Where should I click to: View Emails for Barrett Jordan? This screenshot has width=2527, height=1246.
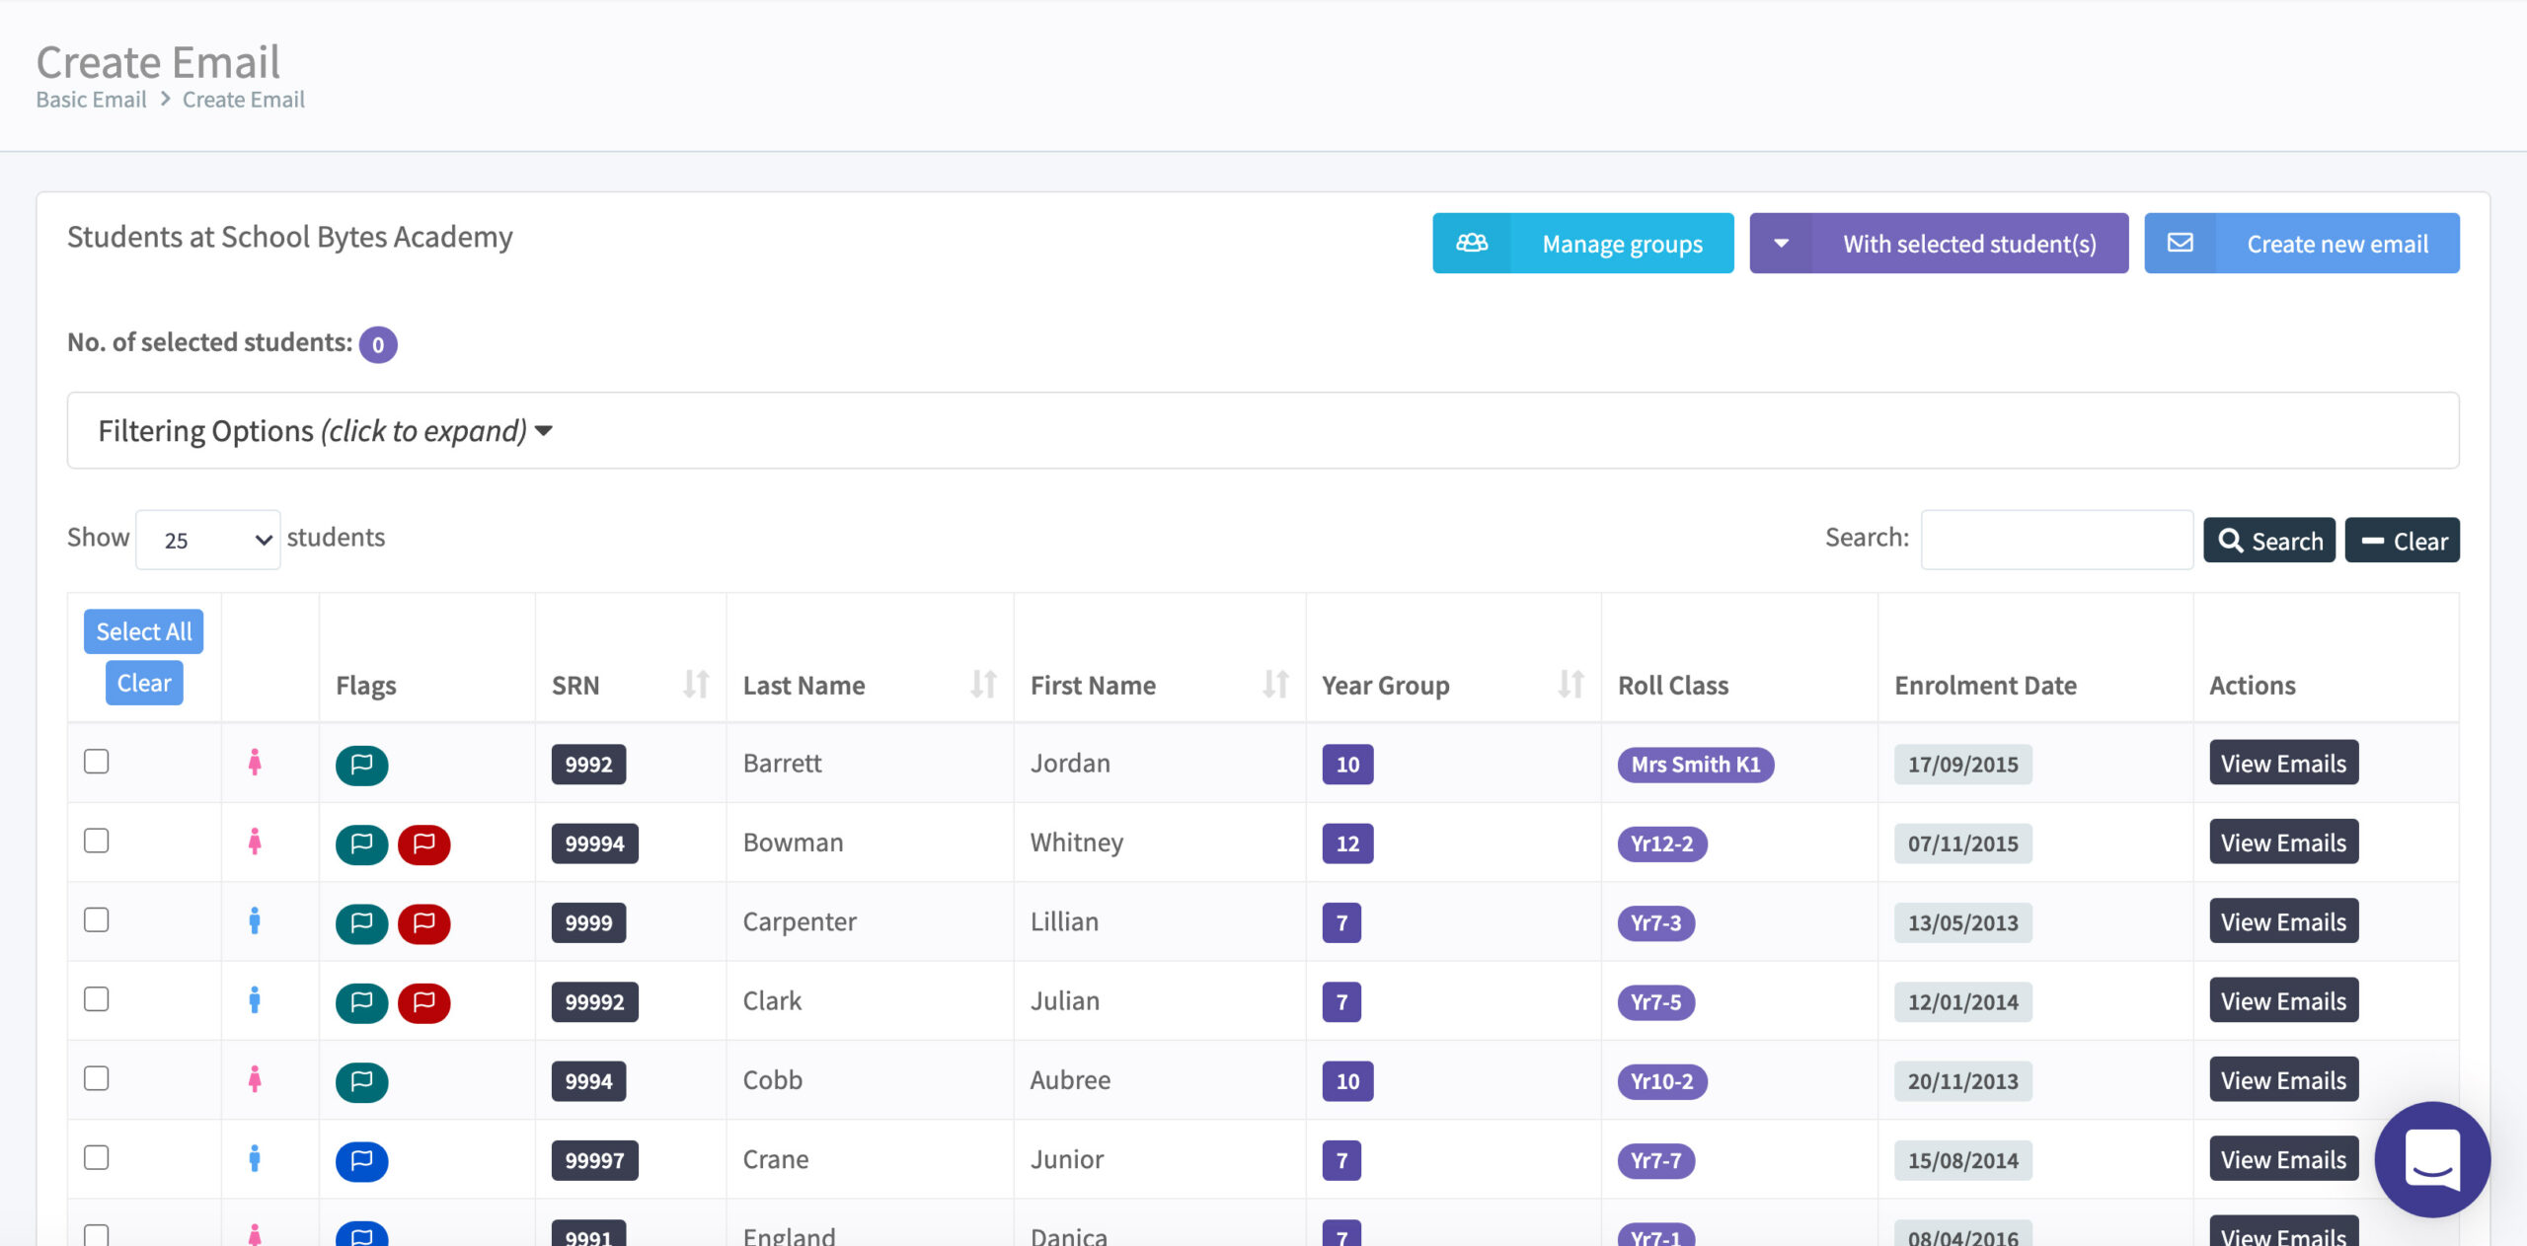click(2283, 764)
